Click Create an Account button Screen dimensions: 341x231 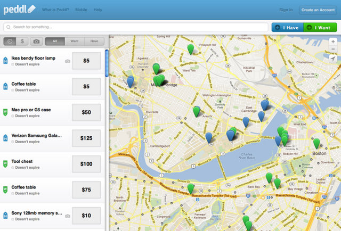318,10
